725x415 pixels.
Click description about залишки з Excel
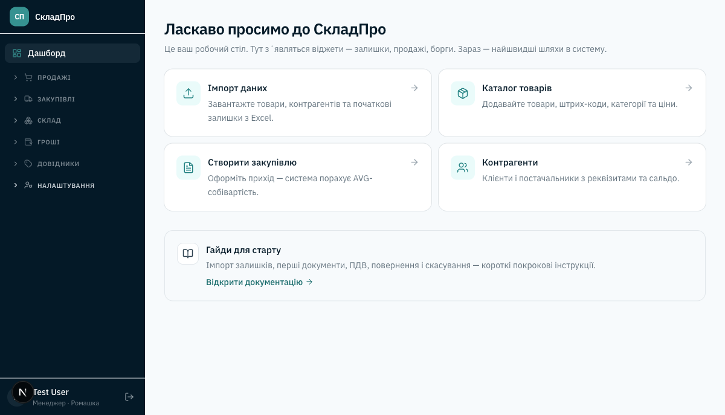coord(300,111)
